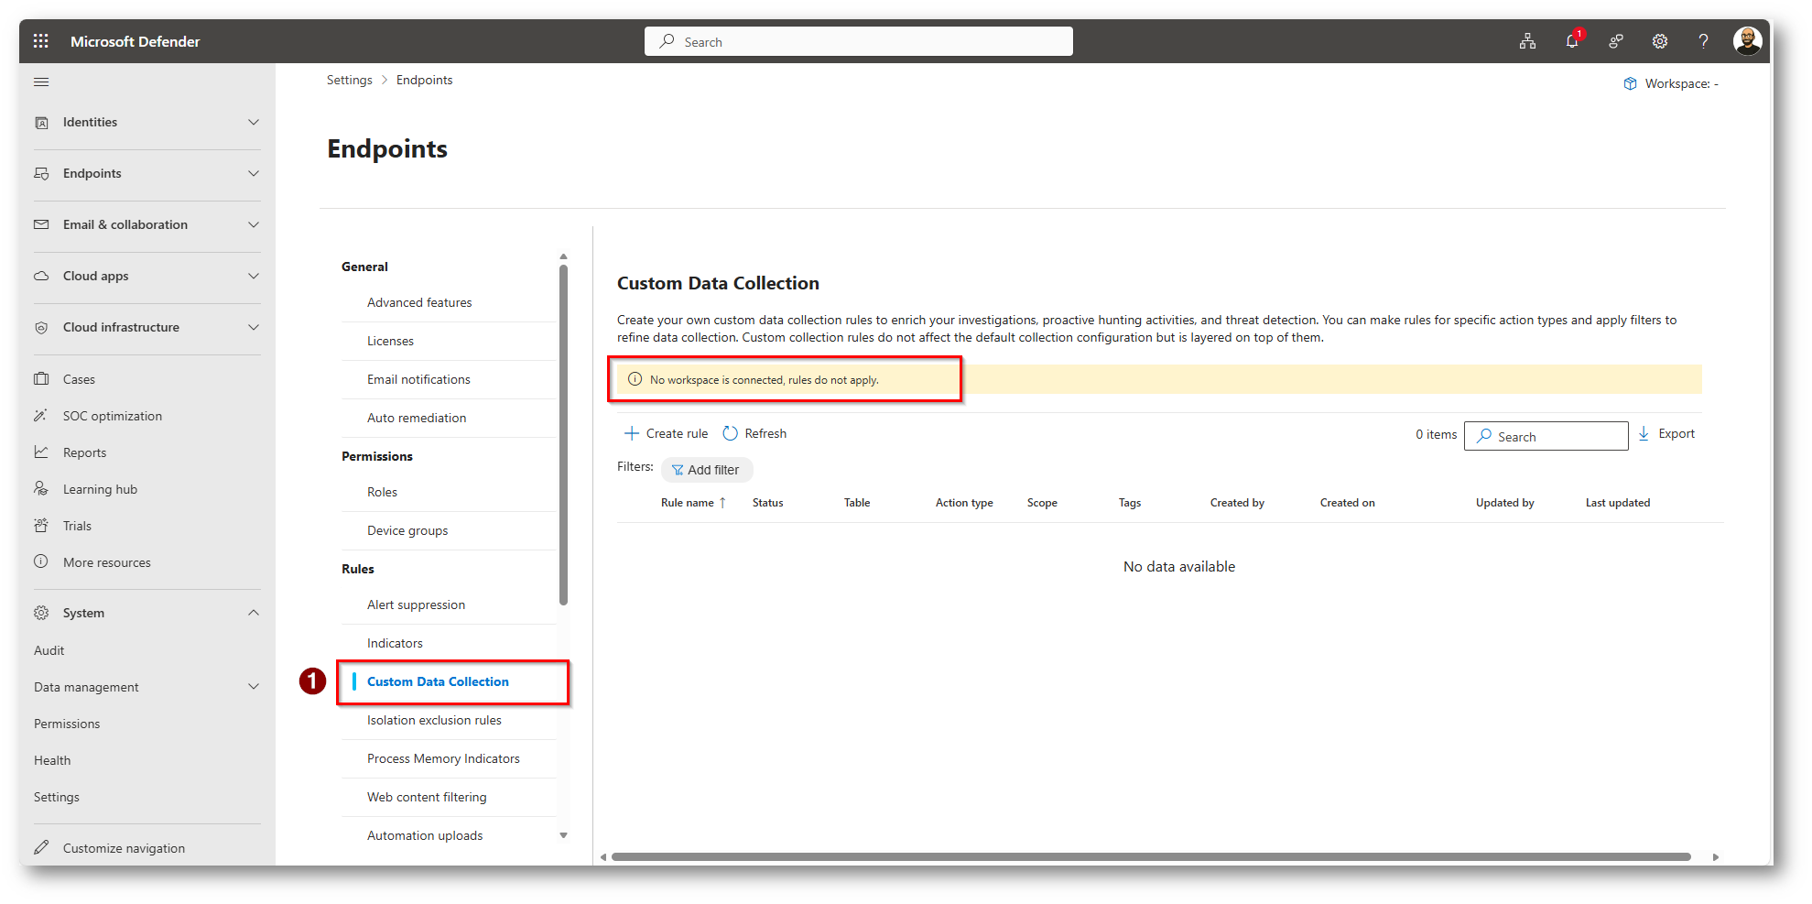
Task: Click the user profile avatar
Action: pyautogui.click(x=1747, y=41)
